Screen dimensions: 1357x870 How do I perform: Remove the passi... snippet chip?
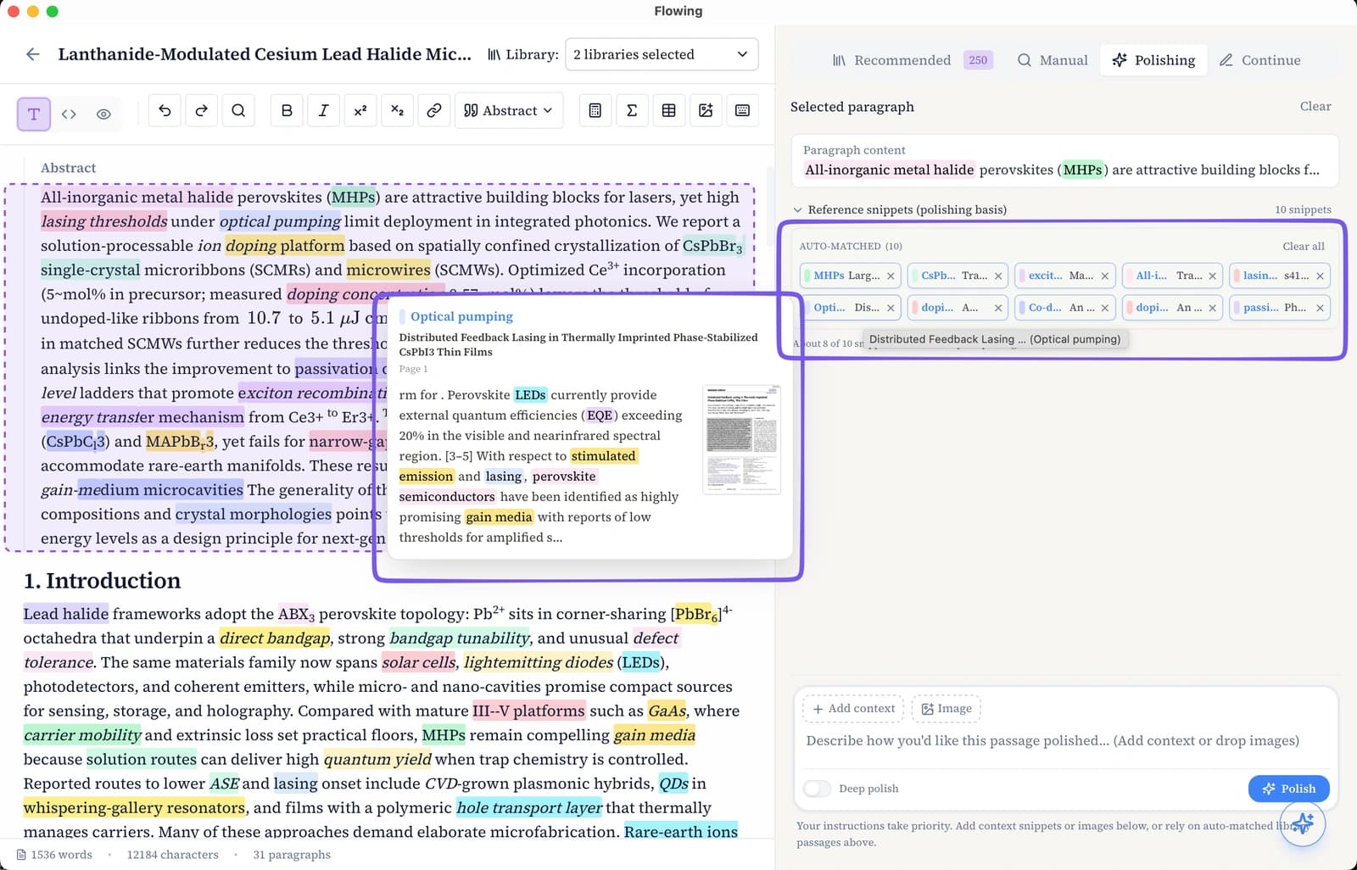[x=1321, y=308]
